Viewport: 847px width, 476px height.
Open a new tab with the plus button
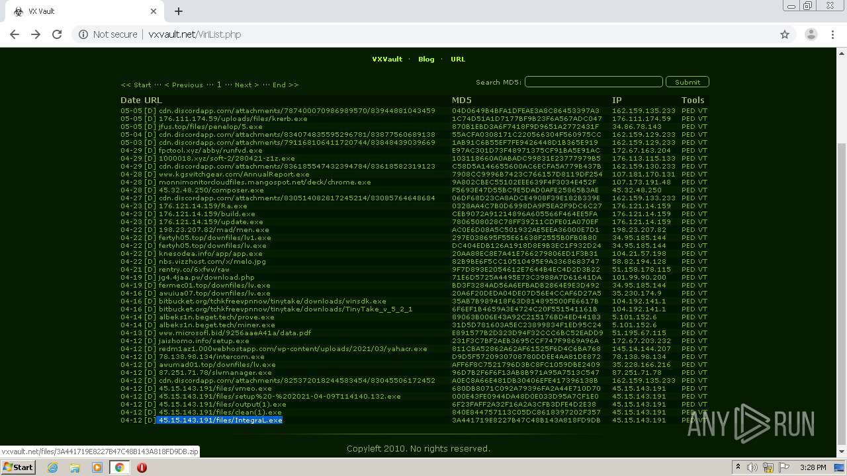[x=179, y=11]
